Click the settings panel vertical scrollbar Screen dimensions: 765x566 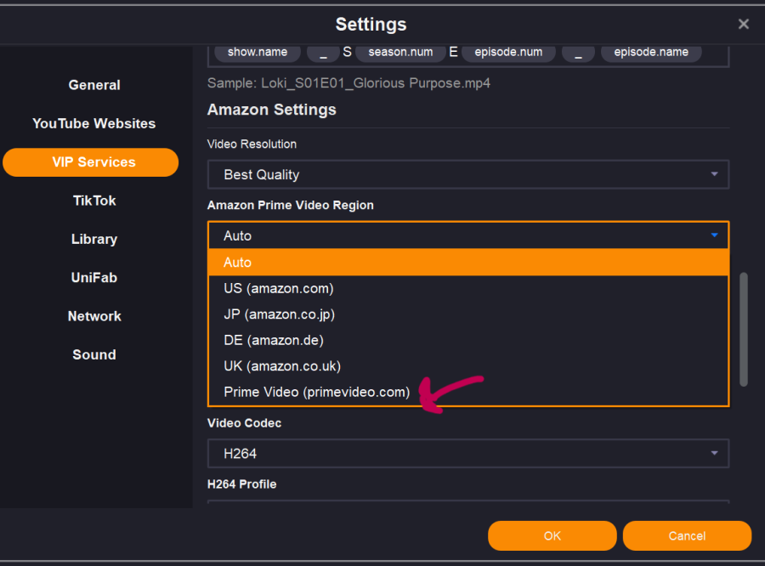[x=745, y=329]
